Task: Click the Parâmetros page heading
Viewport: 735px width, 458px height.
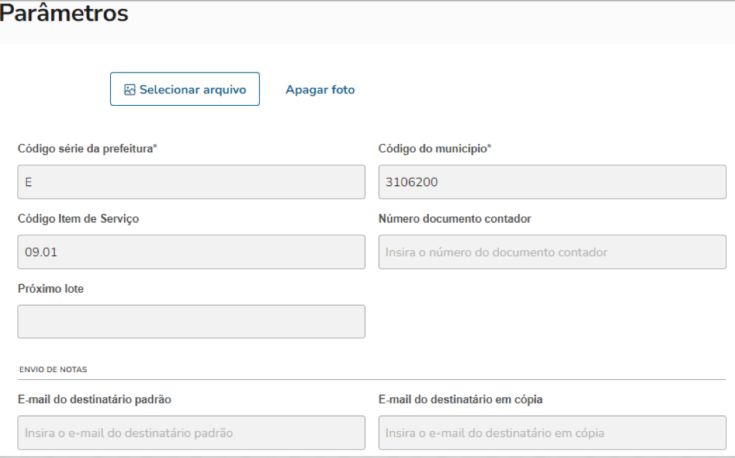Action: coord(64,14)
